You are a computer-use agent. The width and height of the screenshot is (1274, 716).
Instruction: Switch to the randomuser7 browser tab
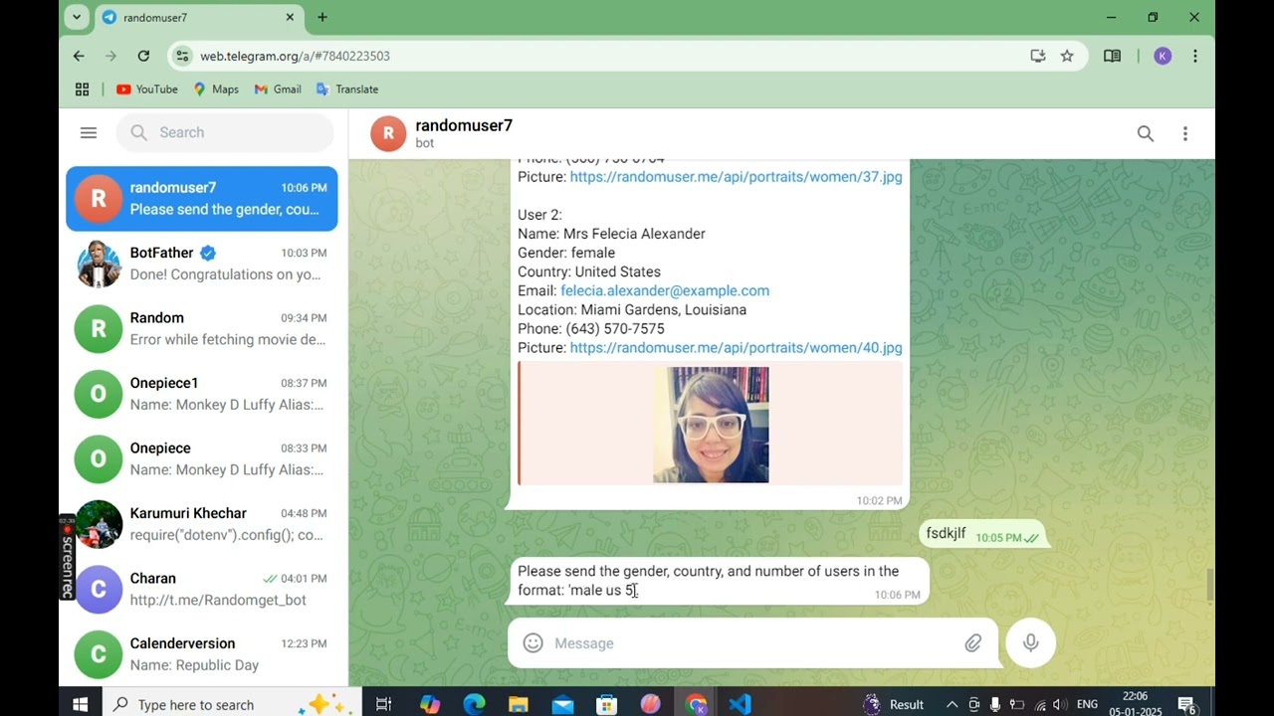pyautogui.click(x=199, y=17)
